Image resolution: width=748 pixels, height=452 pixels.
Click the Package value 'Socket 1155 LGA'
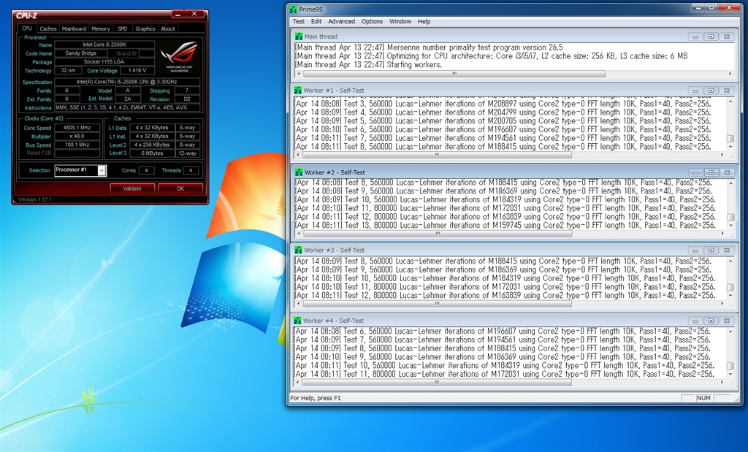pyautogui.click(x=104, y=62)
